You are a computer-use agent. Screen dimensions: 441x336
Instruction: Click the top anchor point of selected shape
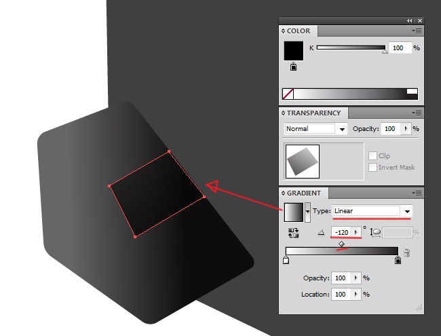click(169, 151)
